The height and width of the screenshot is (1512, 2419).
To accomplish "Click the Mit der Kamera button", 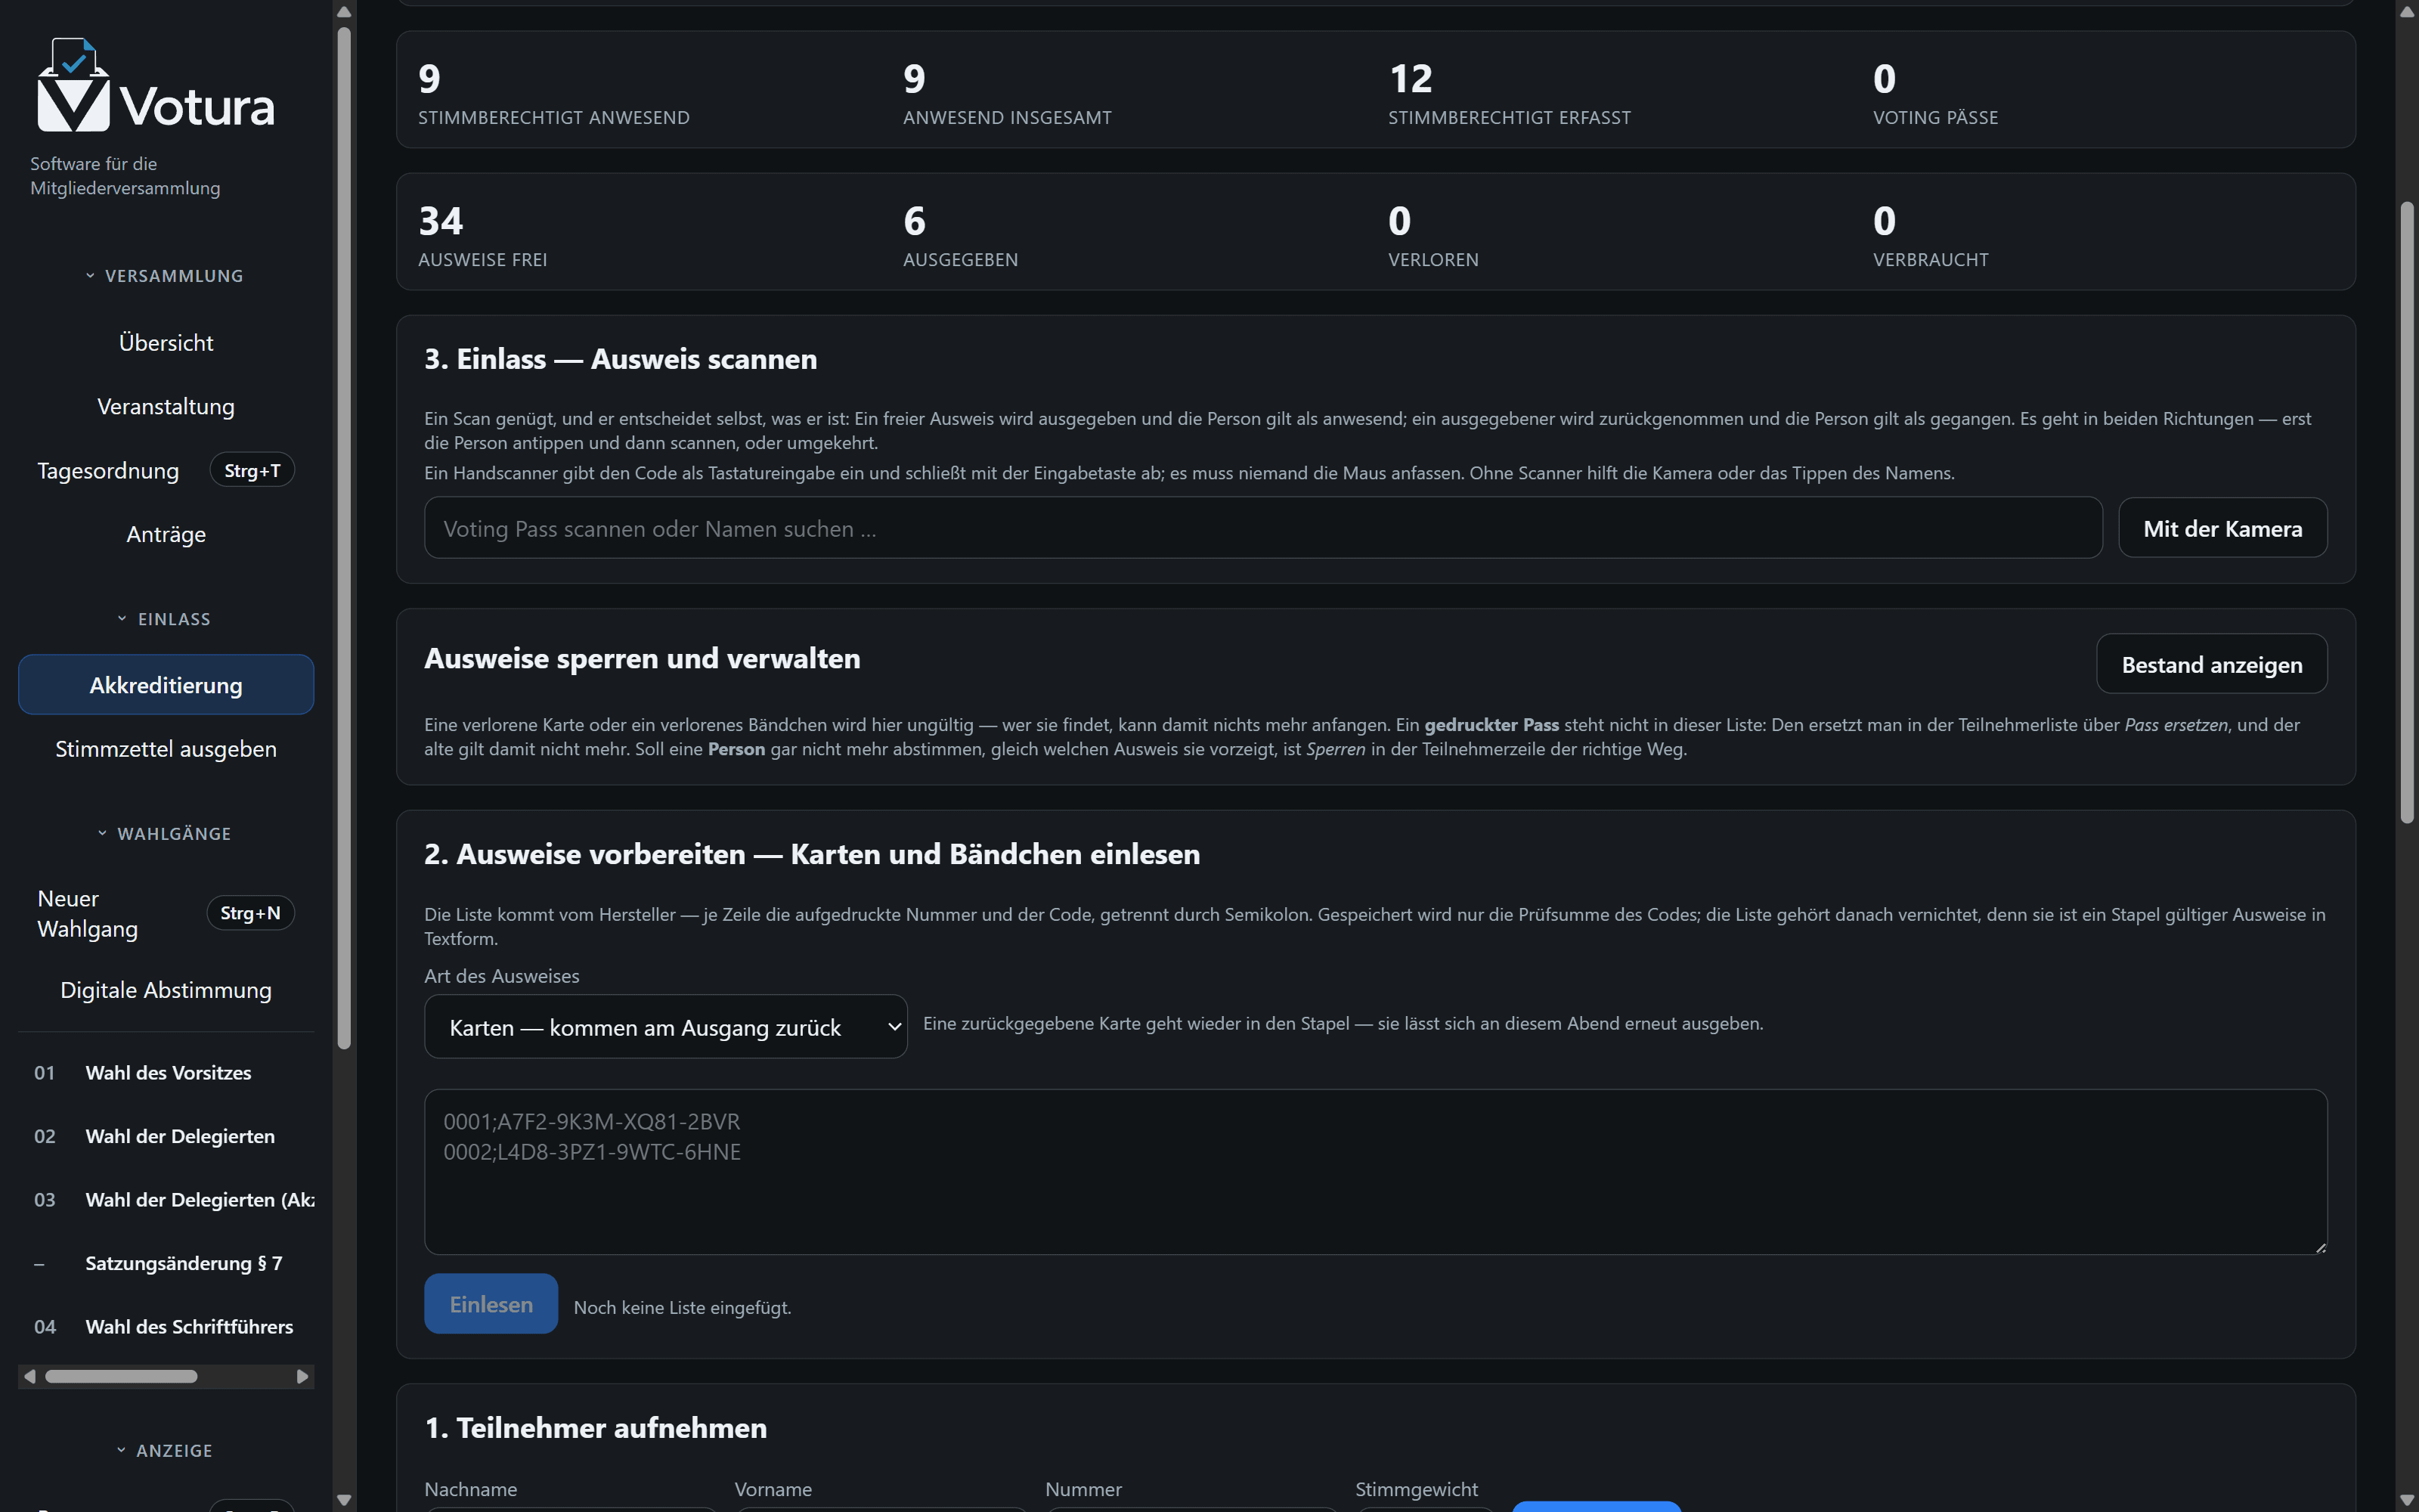I will pyautogui.click(x=2223, y=528).
